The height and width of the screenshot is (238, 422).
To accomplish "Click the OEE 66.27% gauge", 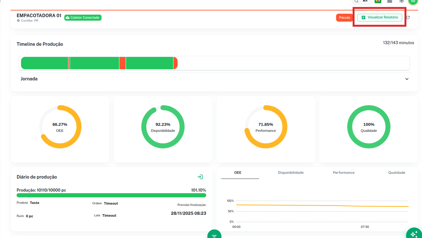I will 60,127.
